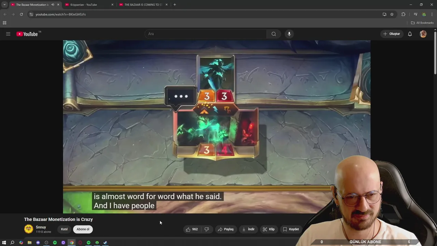The height and width of the screenshot is (246, 437).
Task: Close The Bazaar Monetization tab
Action: (x=58, y=5)
